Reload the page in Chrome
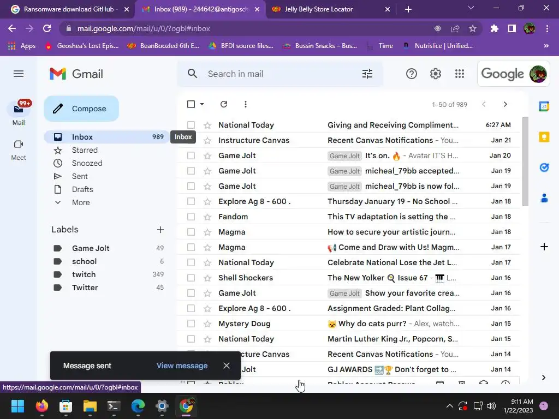 [x=47, y=28]
